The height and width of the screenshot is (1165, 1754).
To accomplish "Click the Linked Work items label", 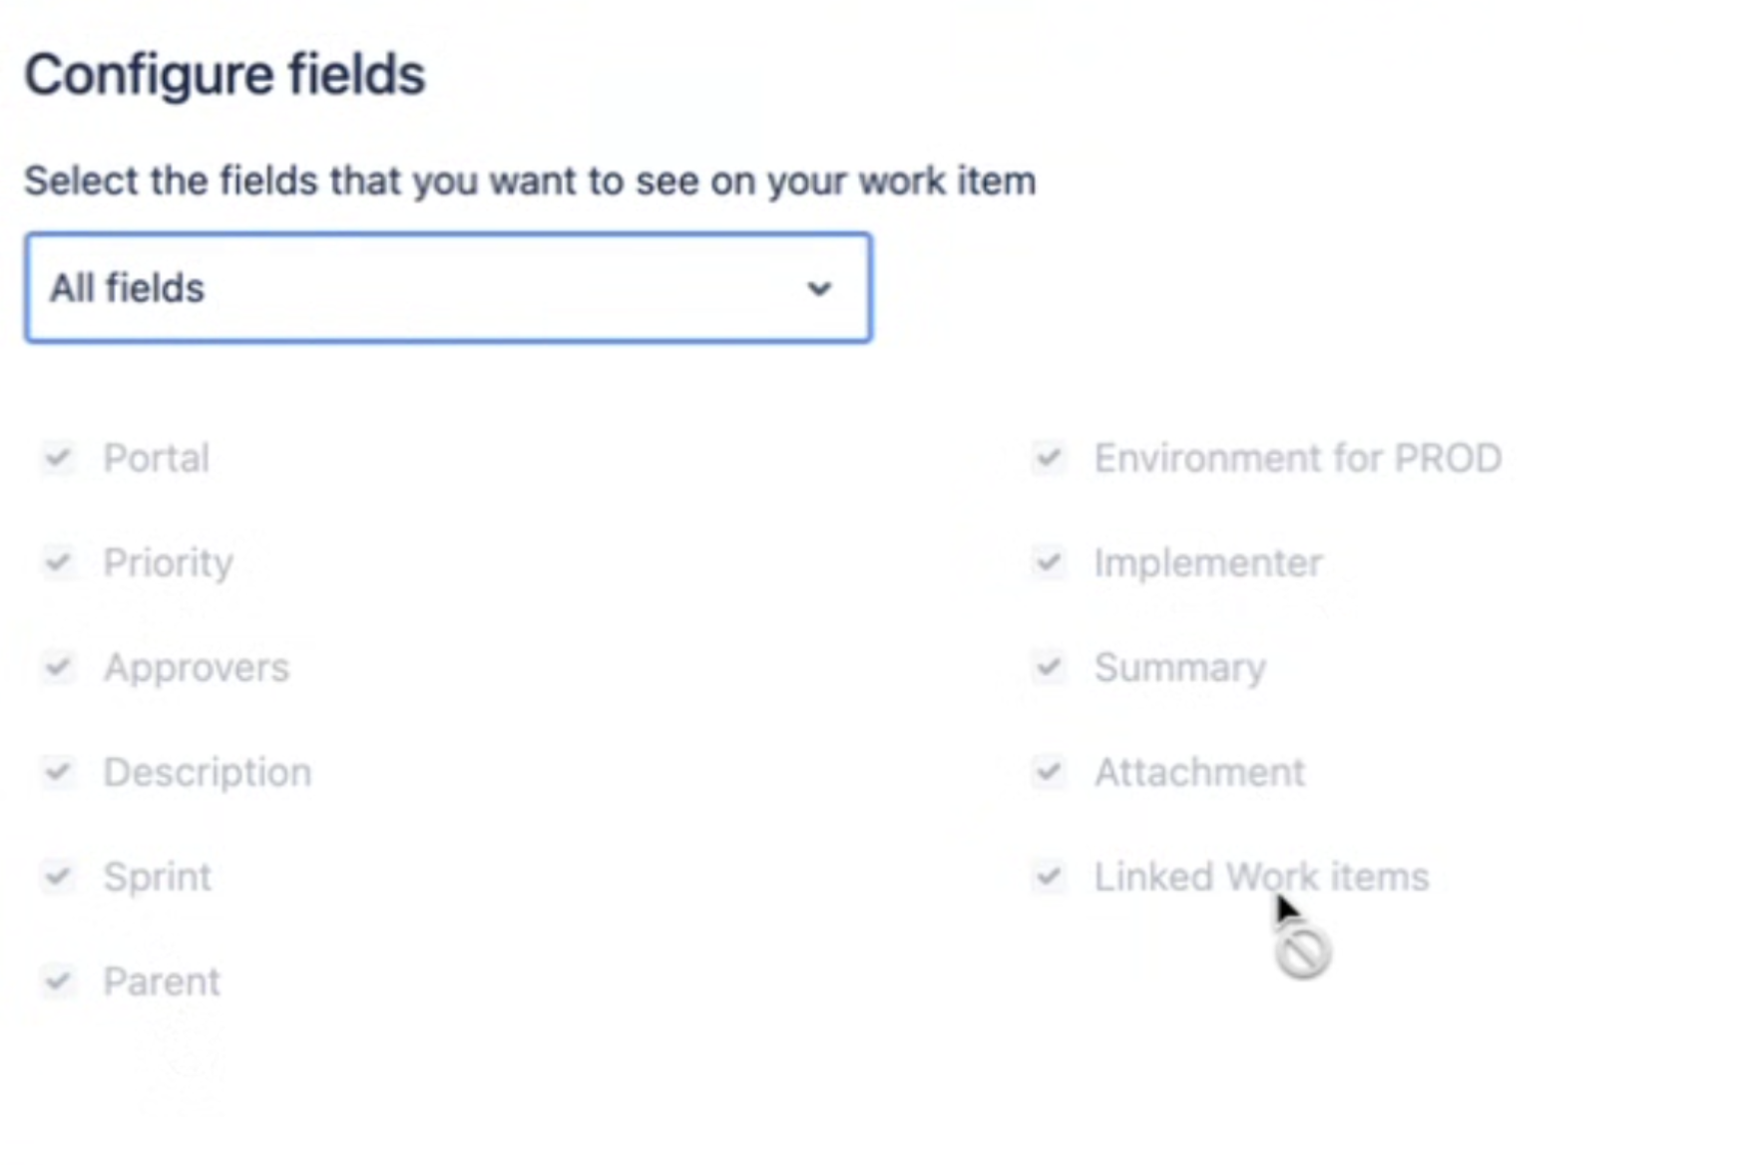I will [1260, 876].
